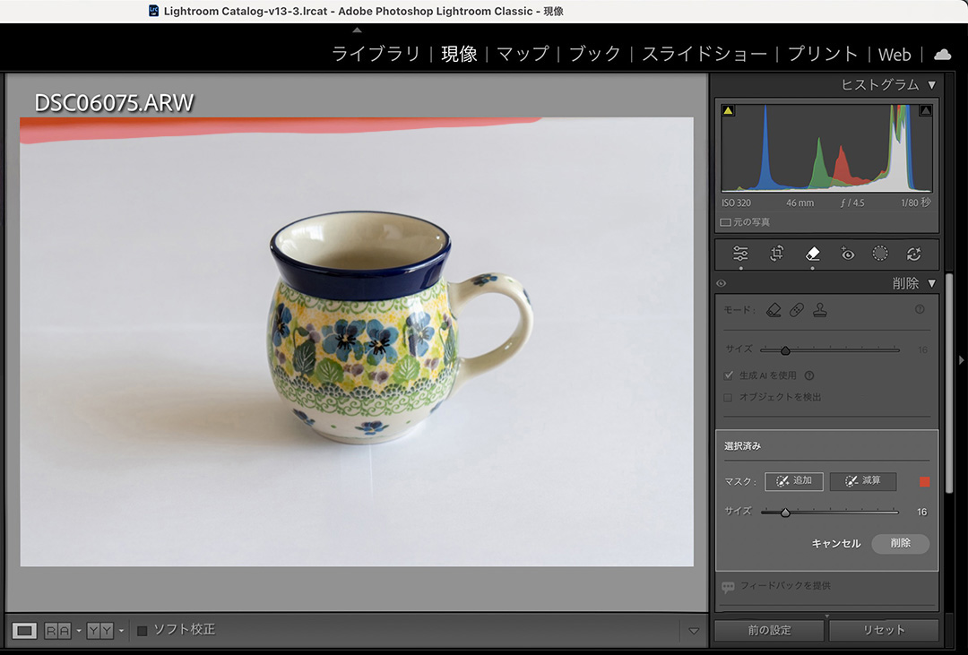Click the YY before/after view button
The width and height of the screenshot is (968, 655).
click(100, 630)
